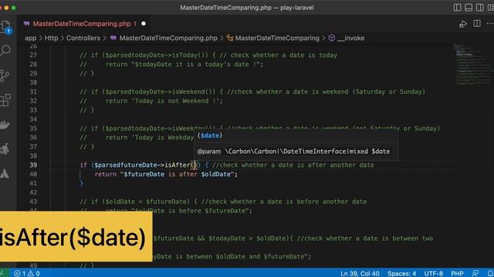Click isAfter method call on line 39

point(178,165)
